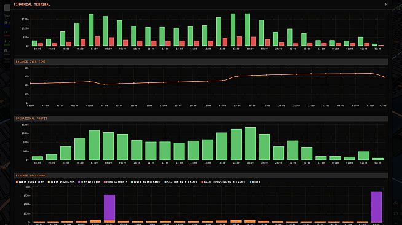Click the 10:00 bar in Operational Profit chart
402x225 pixels.
click(136, 150)
